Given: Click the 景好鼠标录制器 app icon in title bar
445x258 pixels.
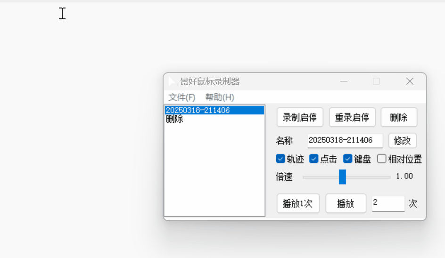Looking at the screenshot, I should pos(172,81).
